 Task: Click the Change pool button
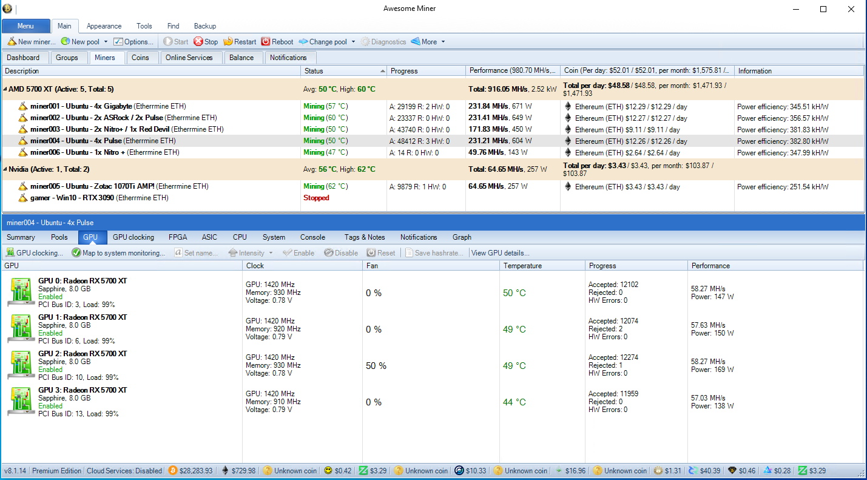tap(323, 42)
